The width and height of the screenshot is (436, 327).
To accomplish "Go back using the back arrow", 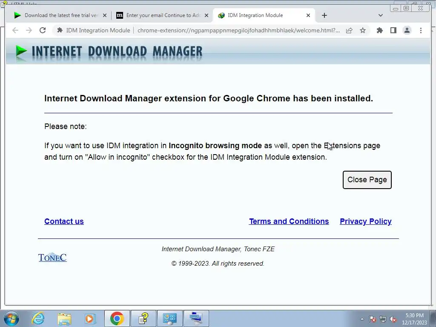I will (x=15, y=30).
